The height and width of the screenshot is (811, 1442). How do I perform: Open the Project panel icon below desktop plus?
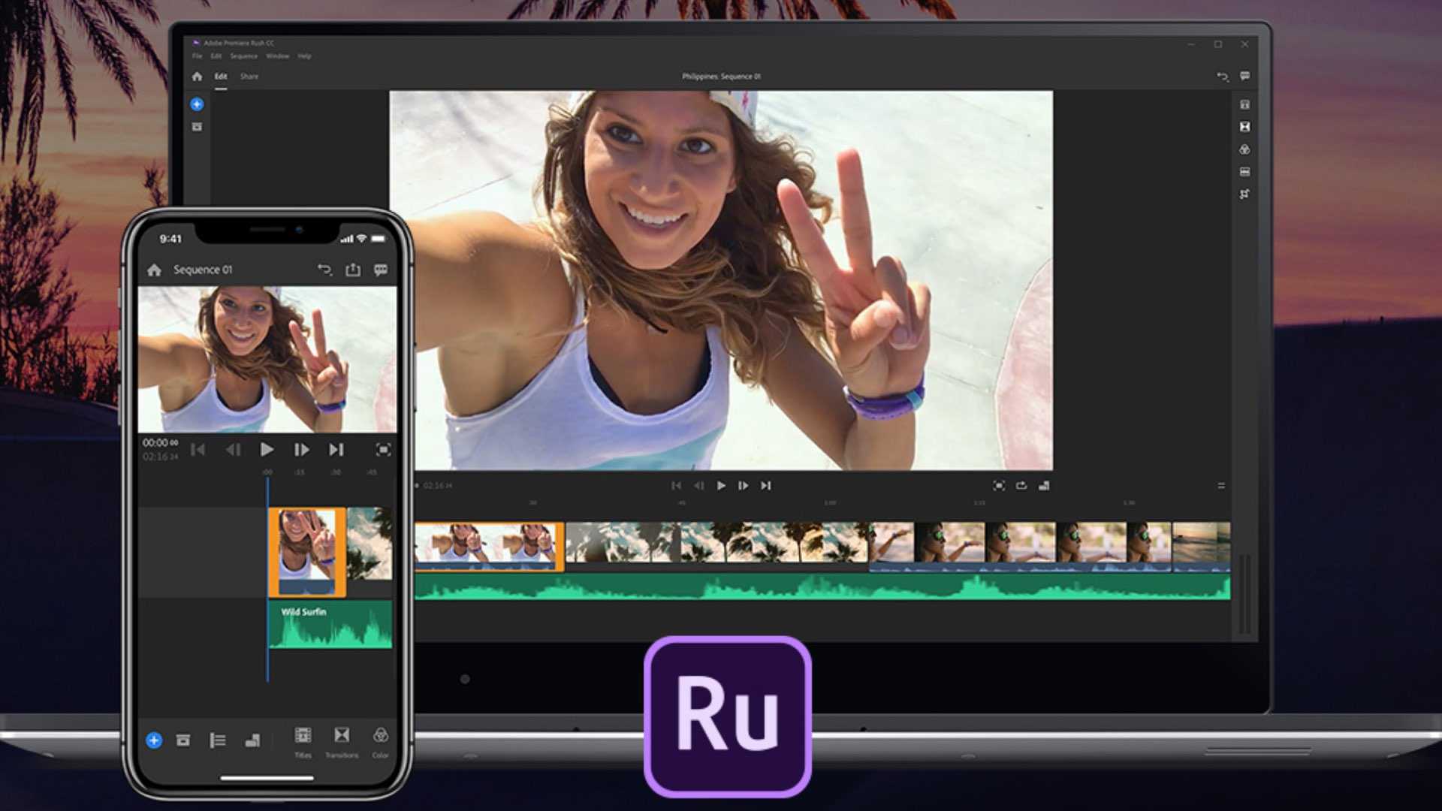pos(197,127)
